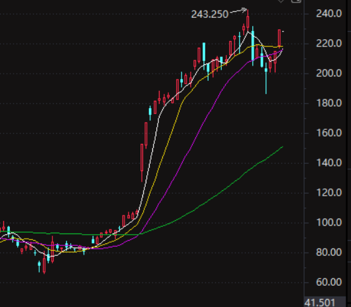Click the 243.250 high price annotation
Screen dimensions: 351x307
click(x=210, y=15)
